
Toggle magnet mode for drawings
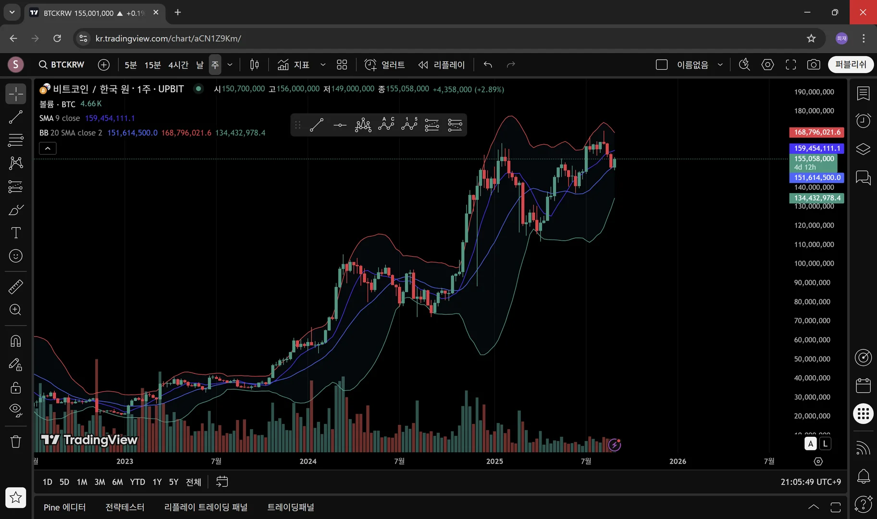pos(16,341)
